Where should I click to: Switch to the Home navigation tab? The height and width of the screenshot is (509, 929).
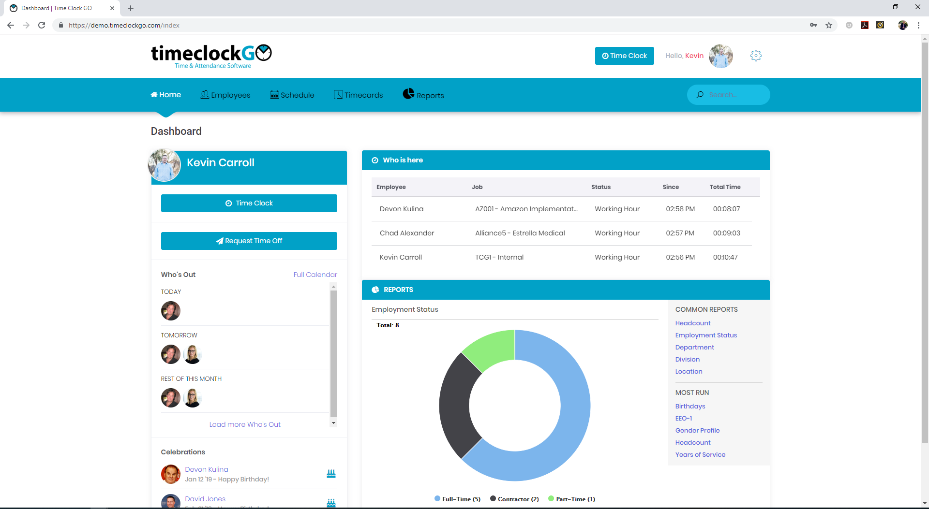[165, 94]
